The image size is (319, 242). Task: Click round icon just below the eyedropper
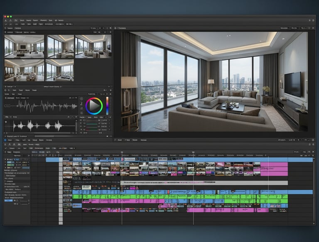click(81, 108)
